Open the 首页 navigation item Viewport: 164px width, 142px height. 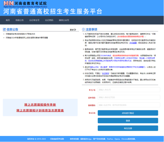click(8, 20)
